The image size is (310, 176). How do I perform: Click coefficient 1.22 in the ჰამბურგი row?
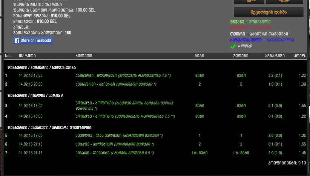[302, 75]
